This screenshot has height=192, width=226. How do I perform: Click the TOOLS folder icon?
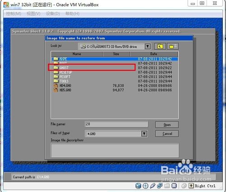pyautogui.click(x=56, y=81)
